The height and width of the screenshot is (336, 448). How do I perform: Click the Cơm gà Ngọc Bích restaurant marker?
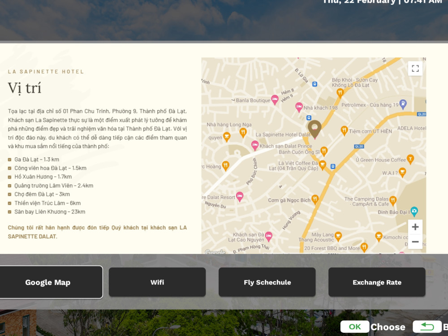click(x=315, y=199)
